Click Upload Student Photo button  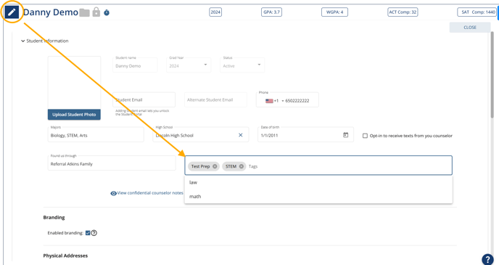coord(74,115)
